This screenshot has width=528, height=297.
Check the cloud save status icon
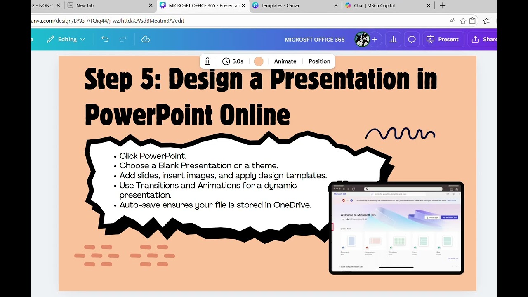(x=145, y=39)
